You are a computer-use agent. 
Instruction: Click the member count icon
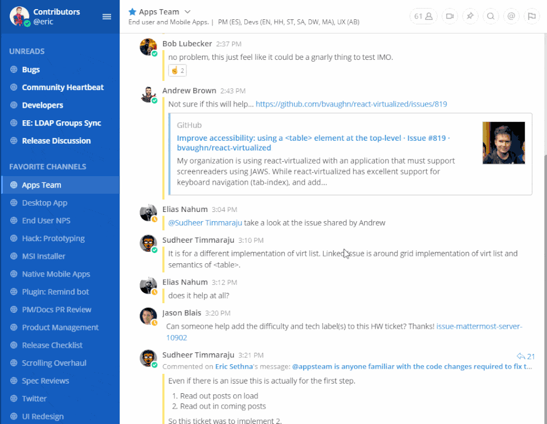click(423, 16)
